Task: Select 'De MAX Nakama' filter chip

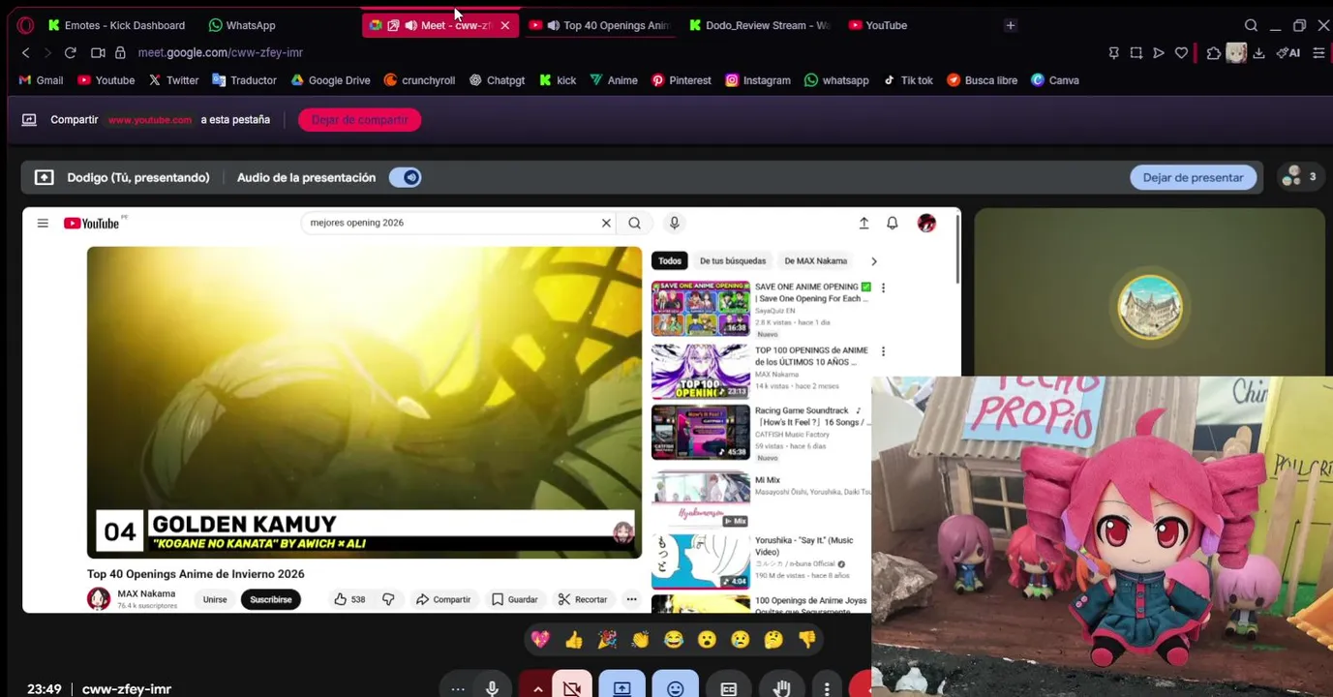Action: [816, 260]
